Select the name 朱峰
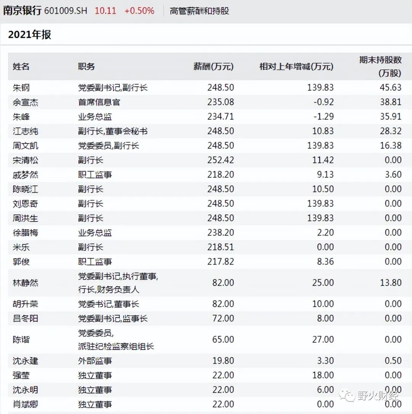The width and height of the screenshot is (412, 414). [x=21, y=117]
